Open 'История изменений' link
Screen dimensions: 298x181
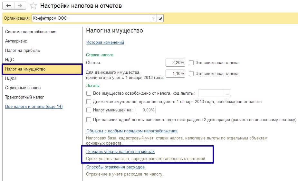pos(105,43)
